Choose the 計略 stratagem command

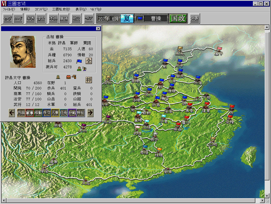72,113
